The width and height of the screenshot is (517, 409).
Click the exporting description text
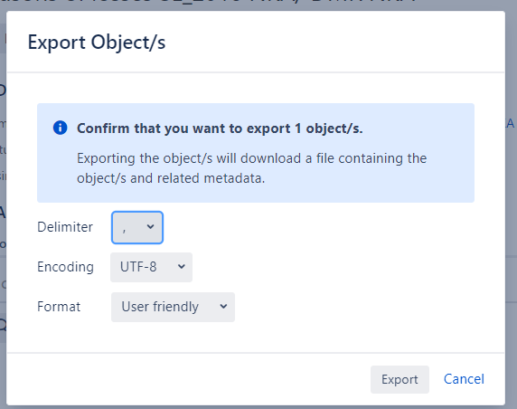click(251, 168)
